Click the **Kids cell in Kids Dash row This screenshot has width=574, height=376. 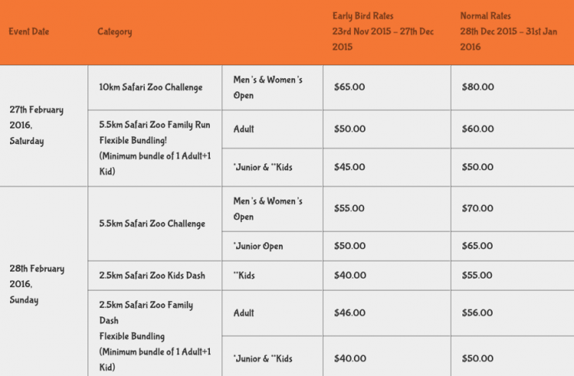click(244, 275)
